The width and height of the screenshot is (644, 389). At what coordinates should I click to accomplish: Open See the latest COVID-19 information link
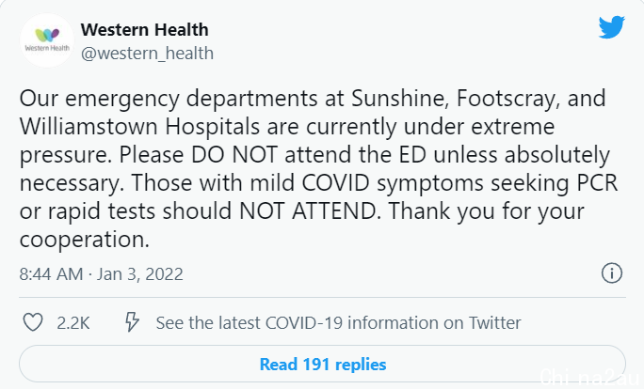coord(338,323)
